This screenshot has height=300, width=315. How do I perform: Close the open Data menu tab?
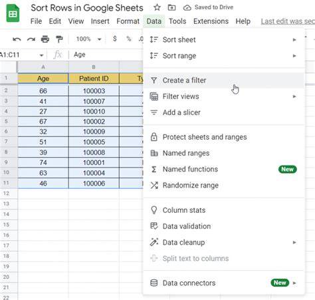(154, 21)
